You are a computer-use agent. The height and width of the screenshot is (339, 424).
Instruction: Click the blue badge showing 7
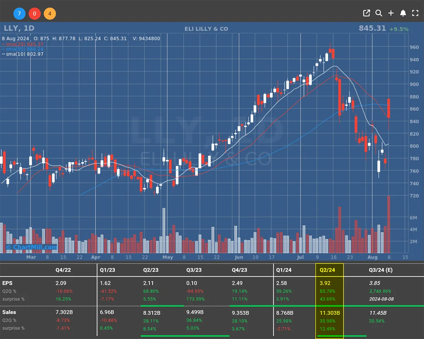(19, 14)
